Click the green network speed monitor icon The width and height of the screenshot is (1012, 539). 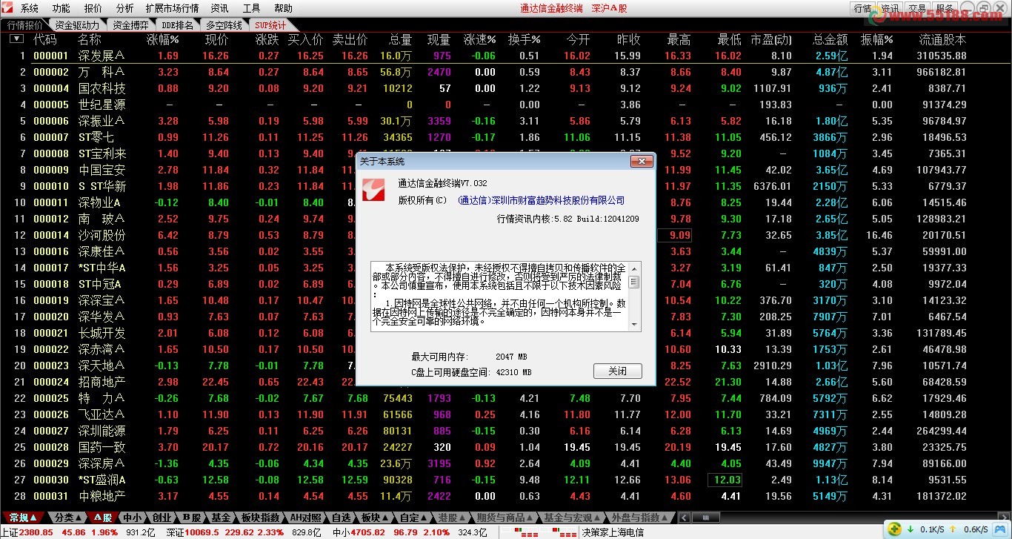click(895, 529)
